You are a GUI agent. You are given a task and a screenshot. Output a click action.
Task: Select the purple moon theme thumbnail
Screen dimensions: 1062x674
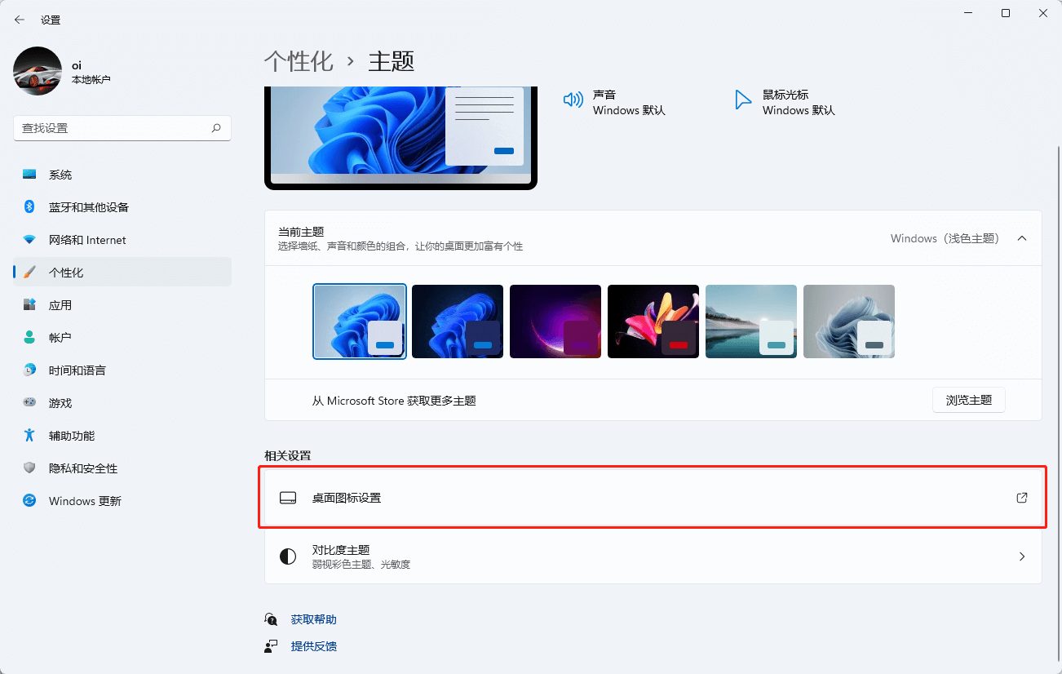point(555,321)
